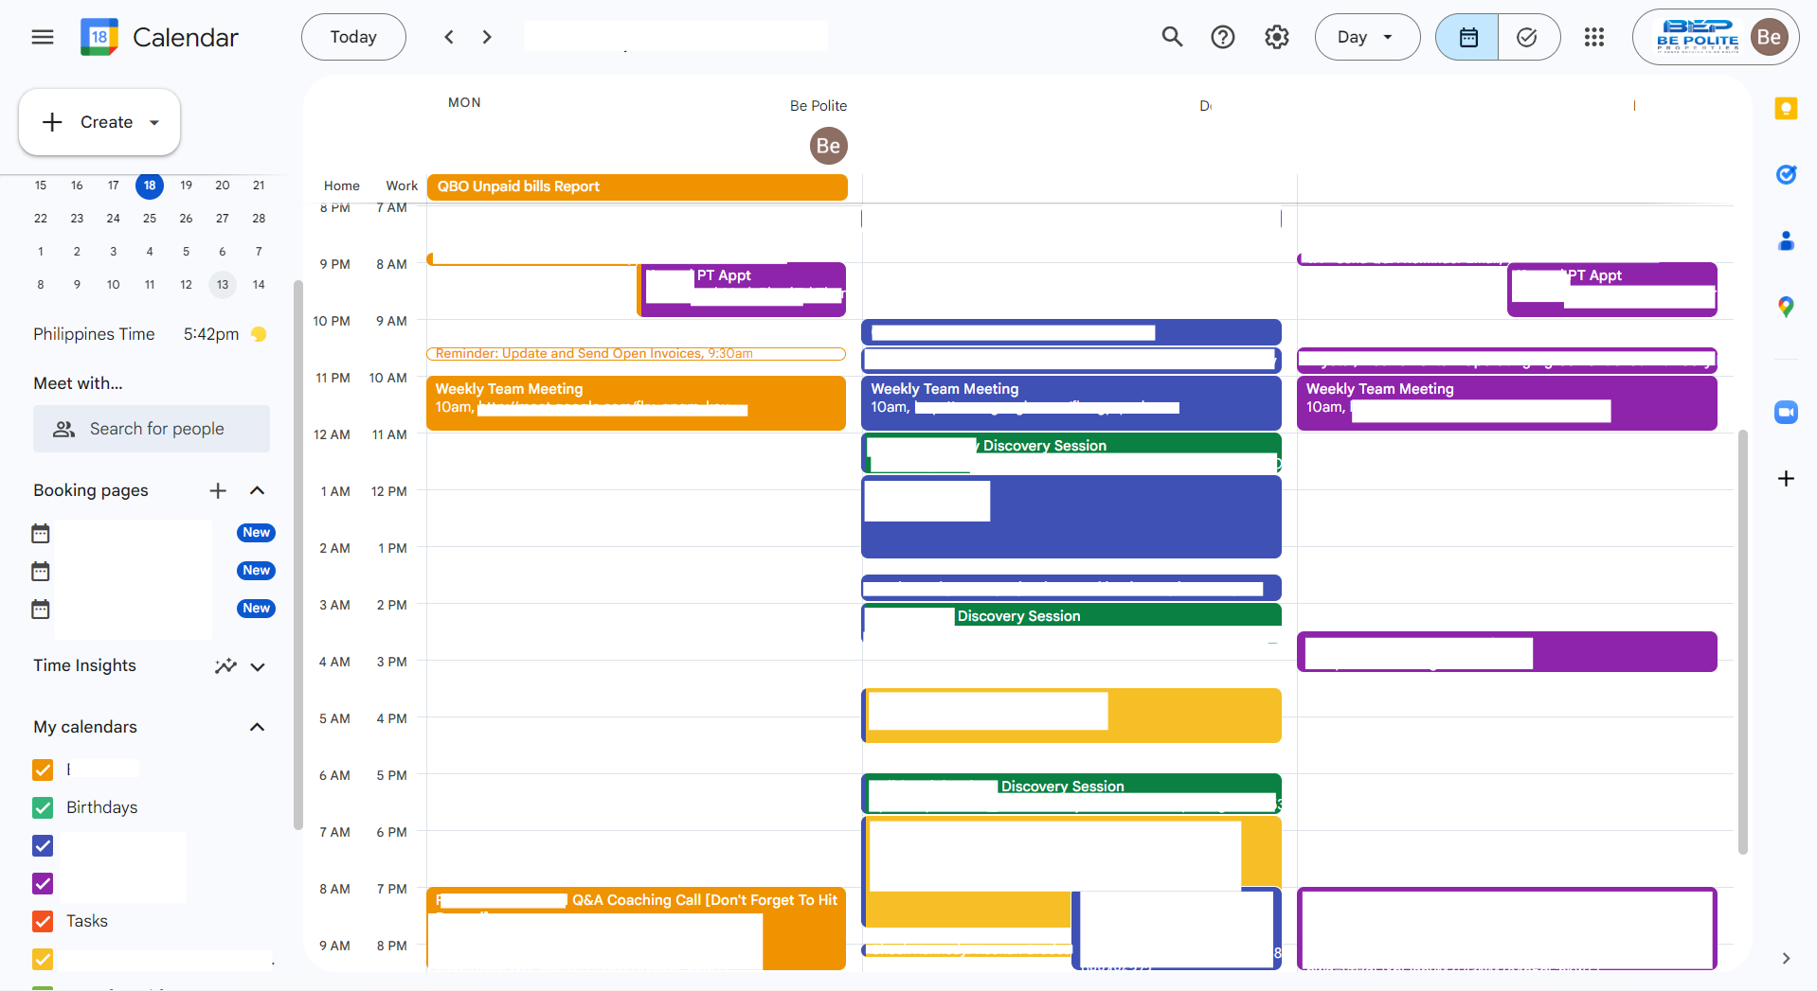Click the search magnifier icon
Screen dimensions: 1817x991
[1172, 37]
